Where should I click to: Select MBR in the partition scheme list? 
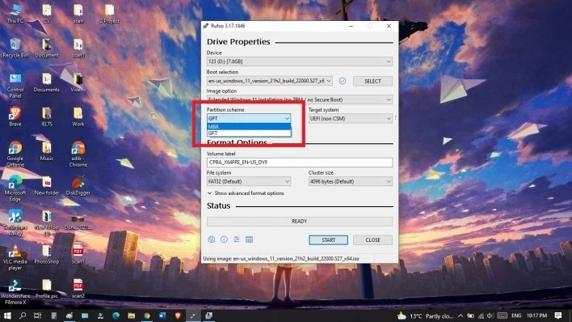[249, 126]
